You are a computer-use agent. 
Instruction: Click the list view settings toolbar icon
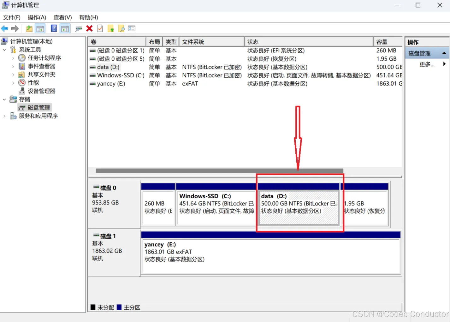click(x=132, y=28)
